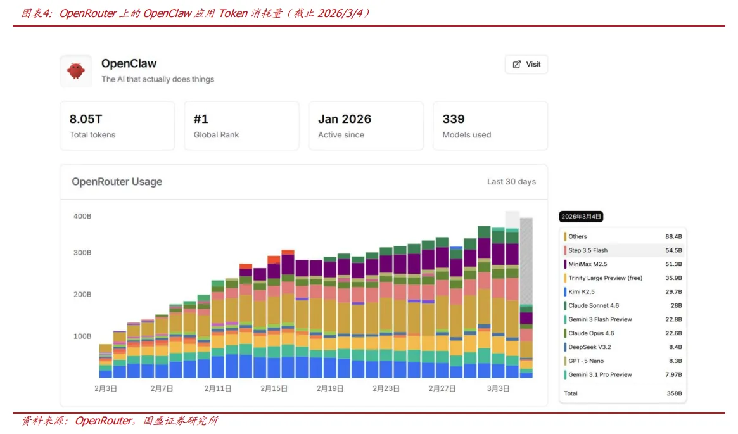Select the DeepSeek V3.2 legend row
This screenshot has height=434, width=738.
[623, 347]
